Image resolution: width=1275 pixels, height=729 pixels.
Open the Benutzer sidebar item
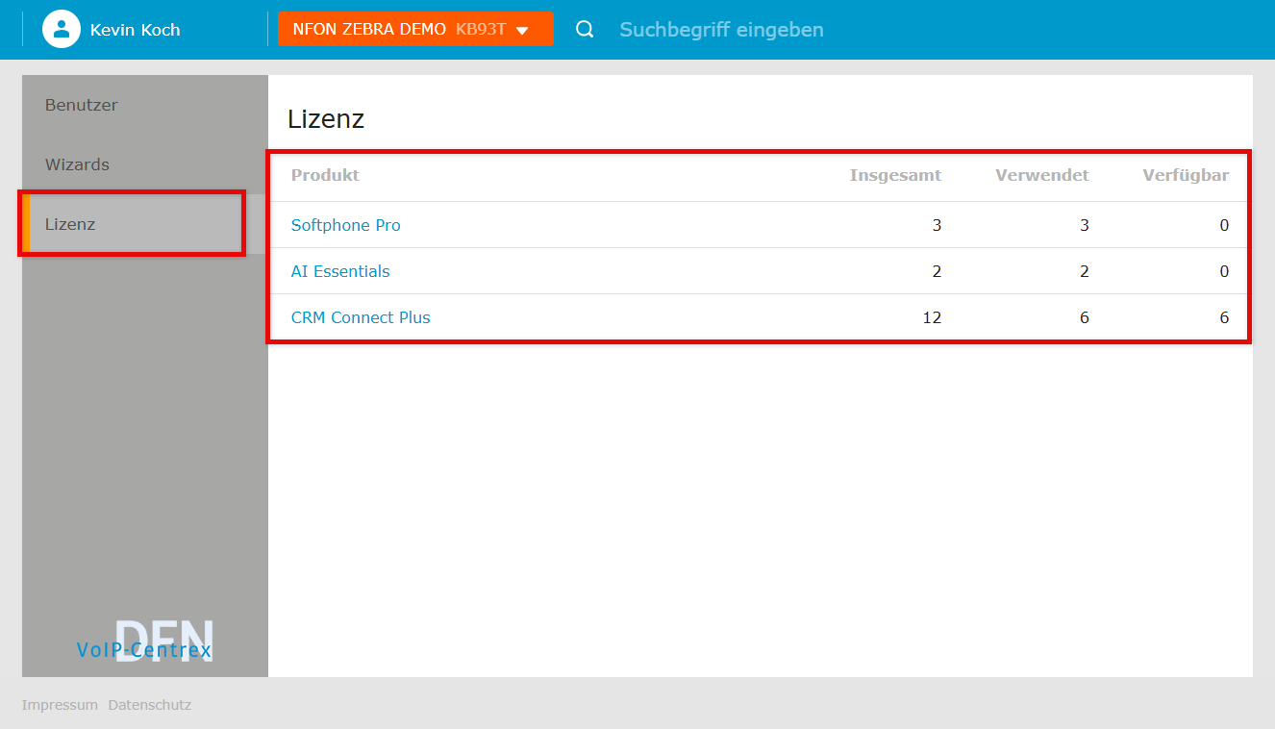pos(82,105)
